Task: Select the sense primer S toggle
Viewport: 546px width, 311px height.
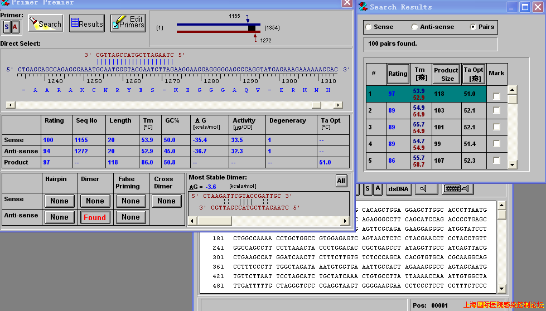Action: pyautogui.click(x=7, y=27)
